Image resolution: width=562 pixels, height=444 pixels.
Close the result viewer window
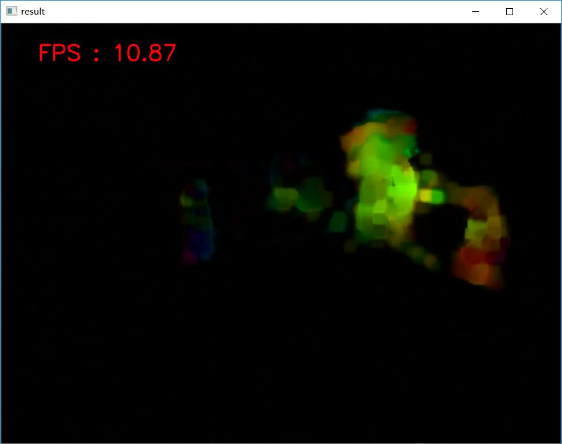pos(543,11)
